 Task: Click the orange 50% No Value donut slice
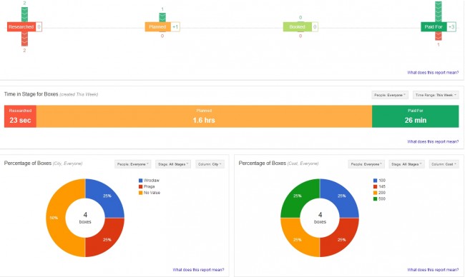point(56,218)
